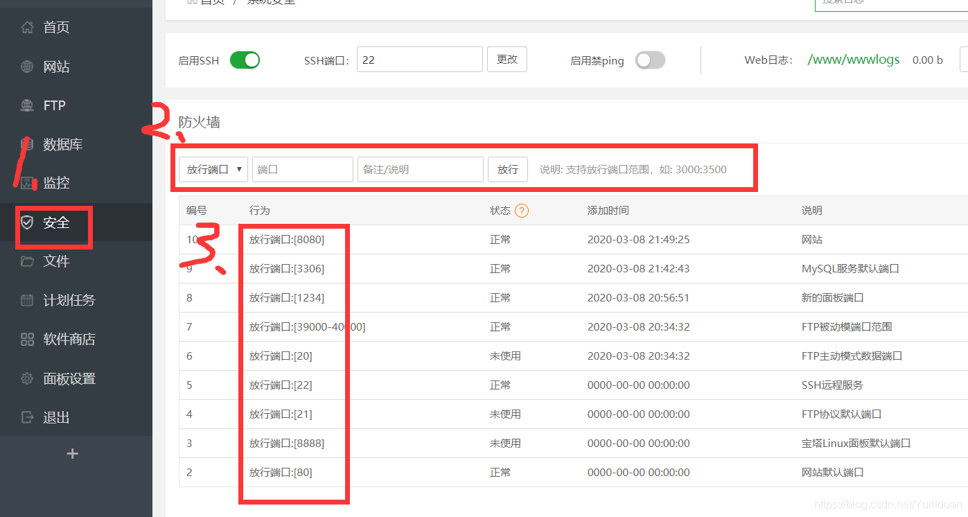Click the 防火墙 section heading
The height and width of the screenshot is (517, 968).
point(200,122)
